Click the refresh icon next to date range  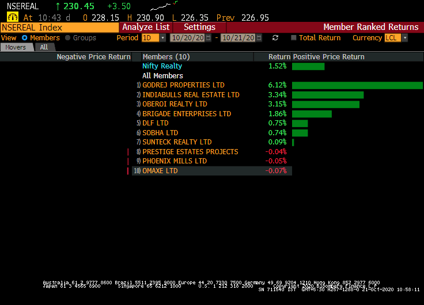275,38
